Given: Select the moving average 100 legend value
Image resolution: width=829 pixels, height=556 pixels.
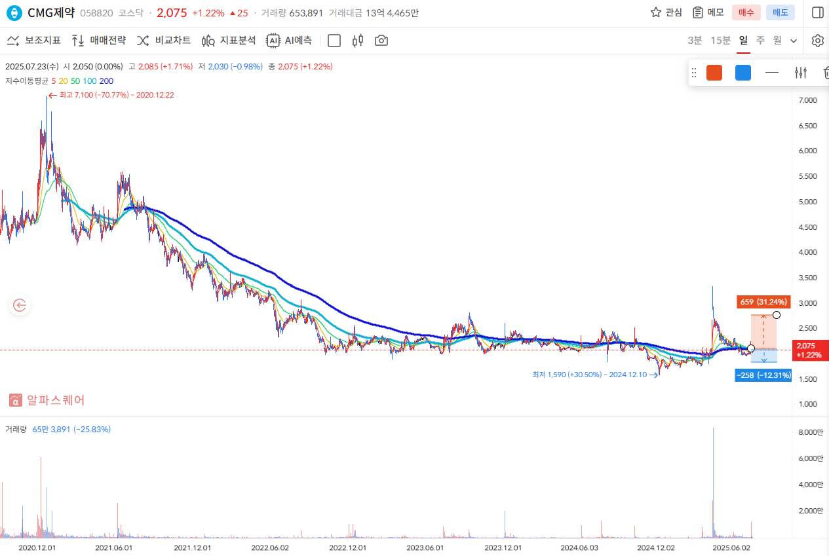Looking at the screenshot, I should [90, 81].
